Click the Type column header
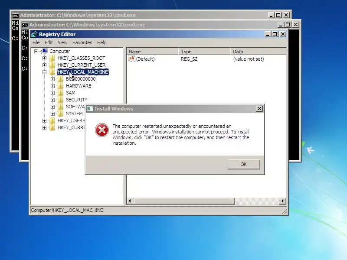The width and height of the screenshot is (347, 260). click(204, 52)
